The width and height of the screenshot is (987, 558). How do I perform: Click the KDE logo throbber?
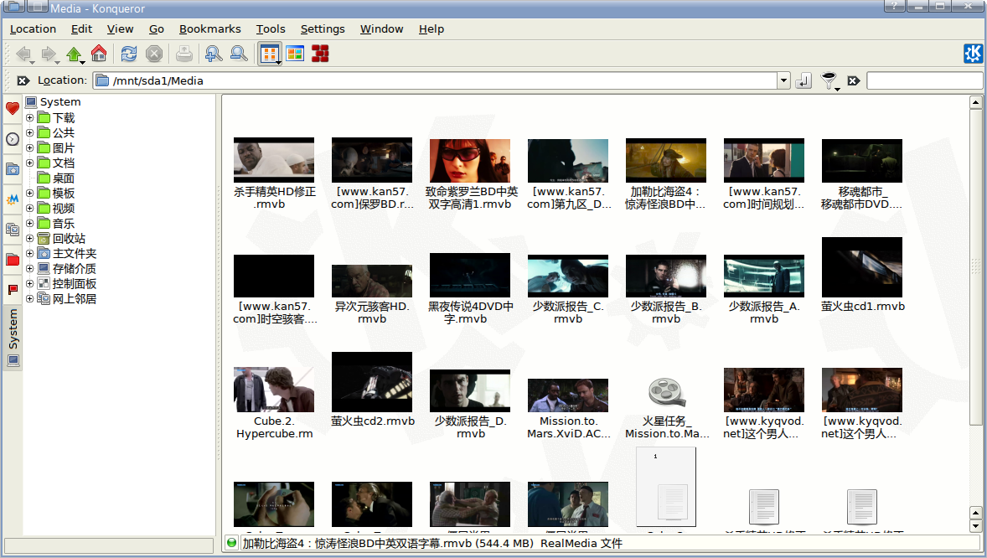pyautogui.click(x=973, y=54)
